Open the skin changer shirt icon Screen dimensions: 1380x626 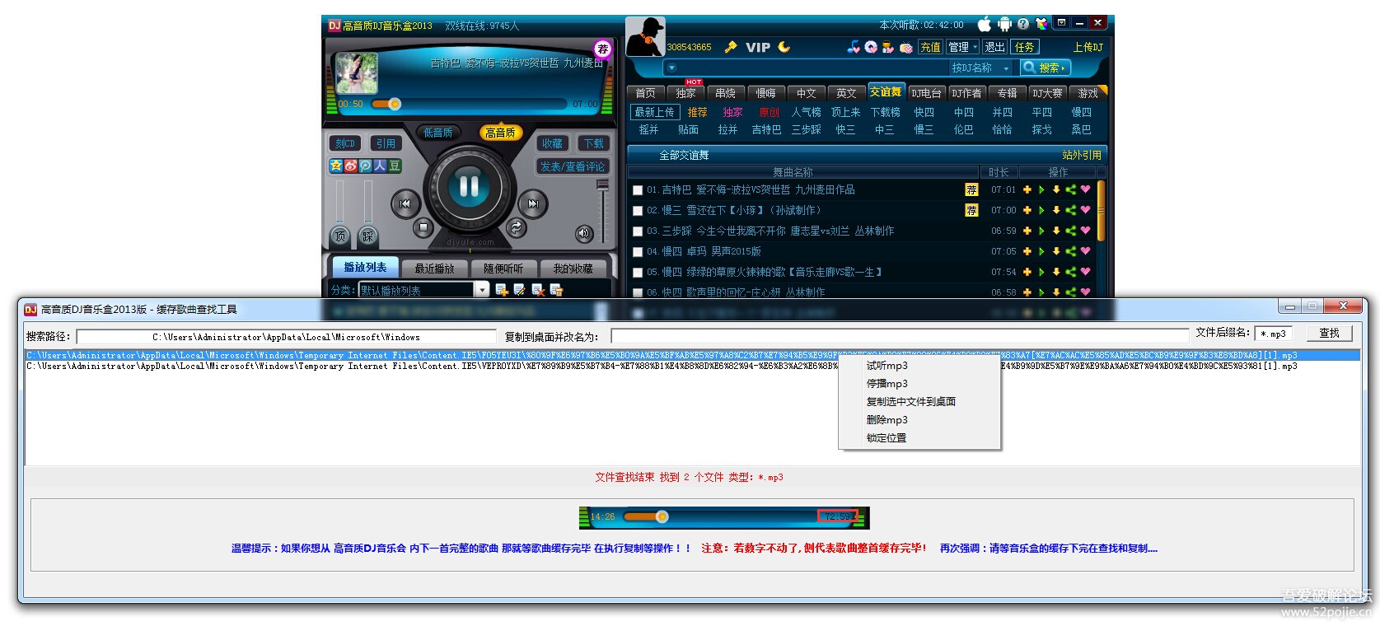pyautogui.click(x=1041, y=24)
